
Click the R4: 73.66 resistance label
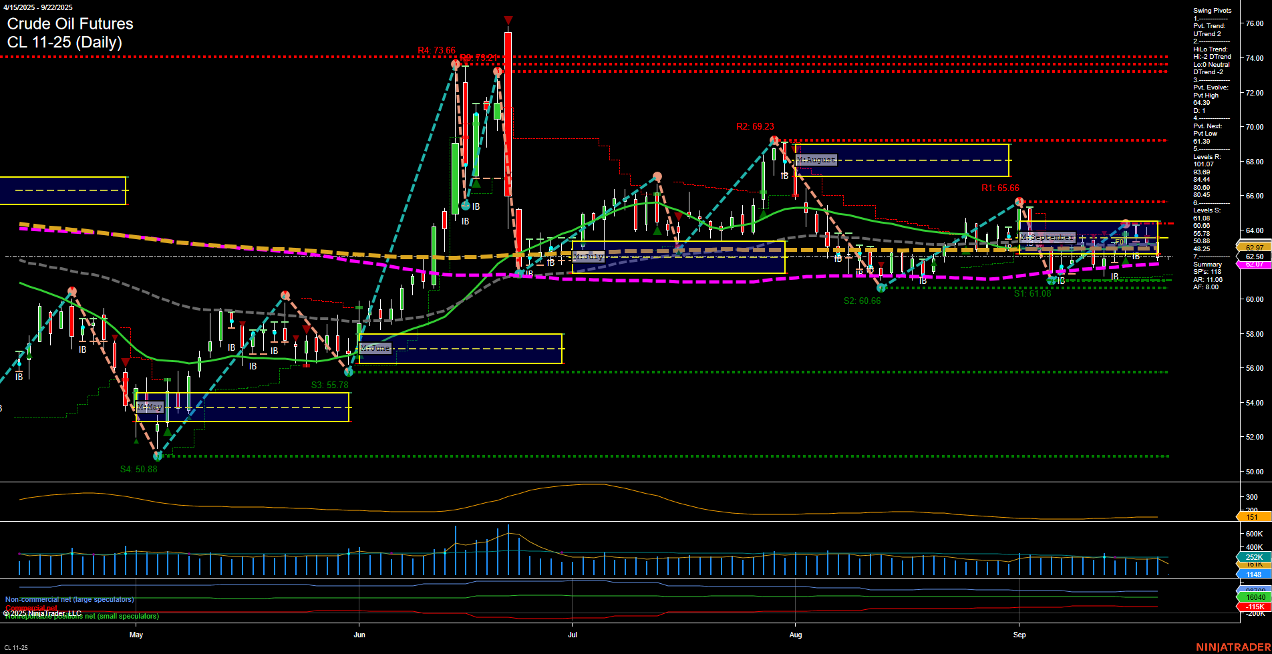437,49
